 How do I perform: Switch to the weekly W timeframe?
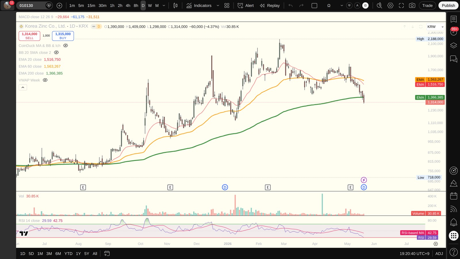click(x=150, y=5)
